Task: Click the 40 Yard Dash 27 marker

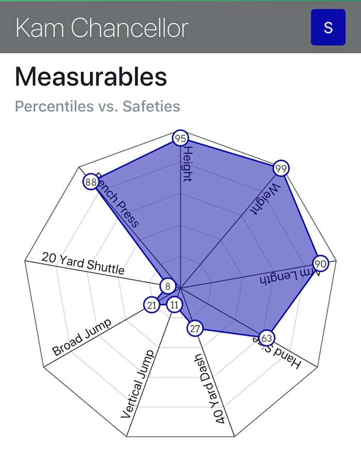Action: click(194, 328)
